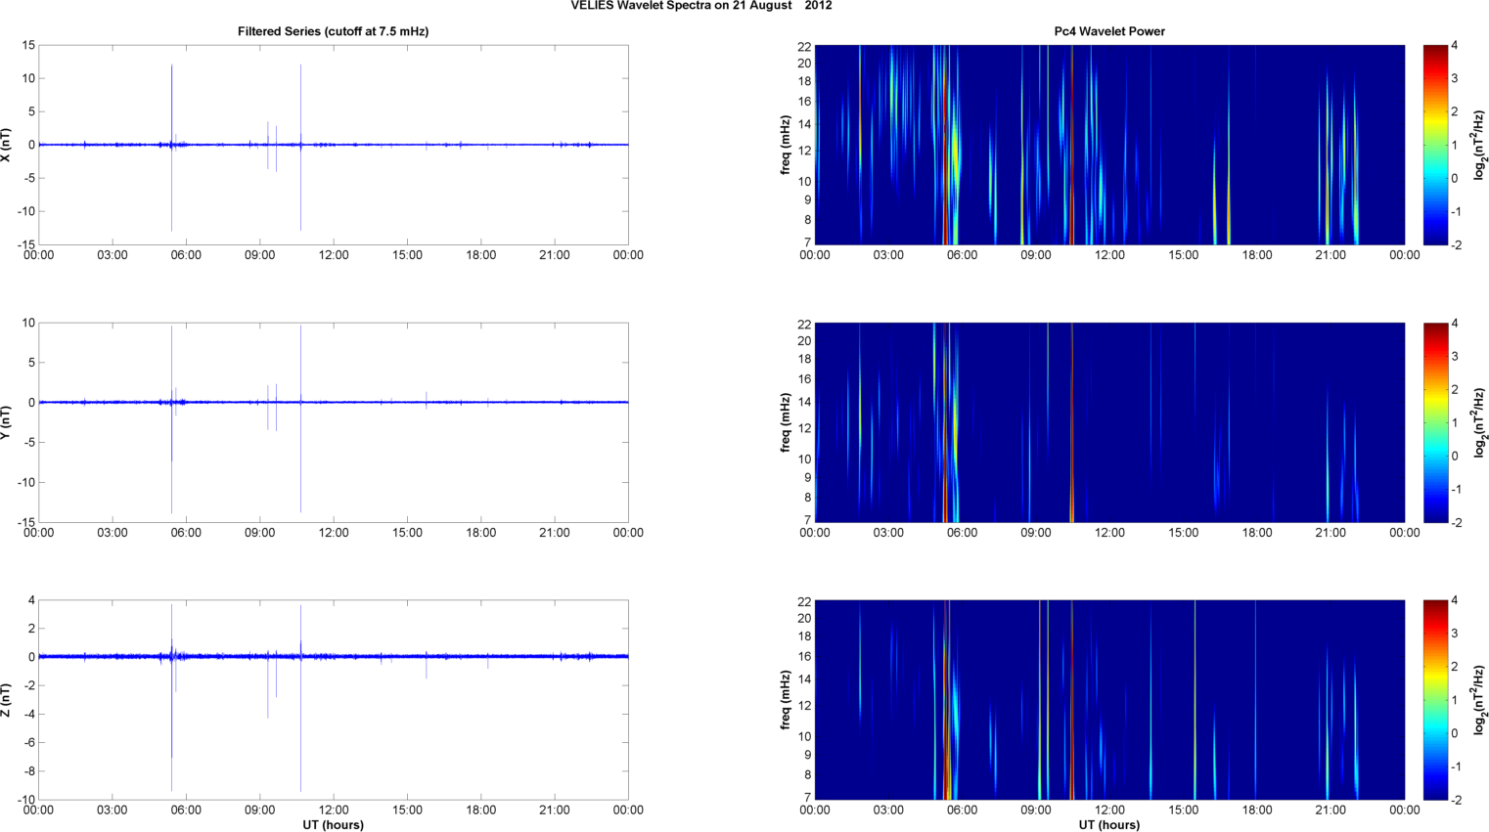Click the freq (mHz) label of bottom spectrogram
Viewport: 1489px width, 832px height.
click(x=786, y=700)
